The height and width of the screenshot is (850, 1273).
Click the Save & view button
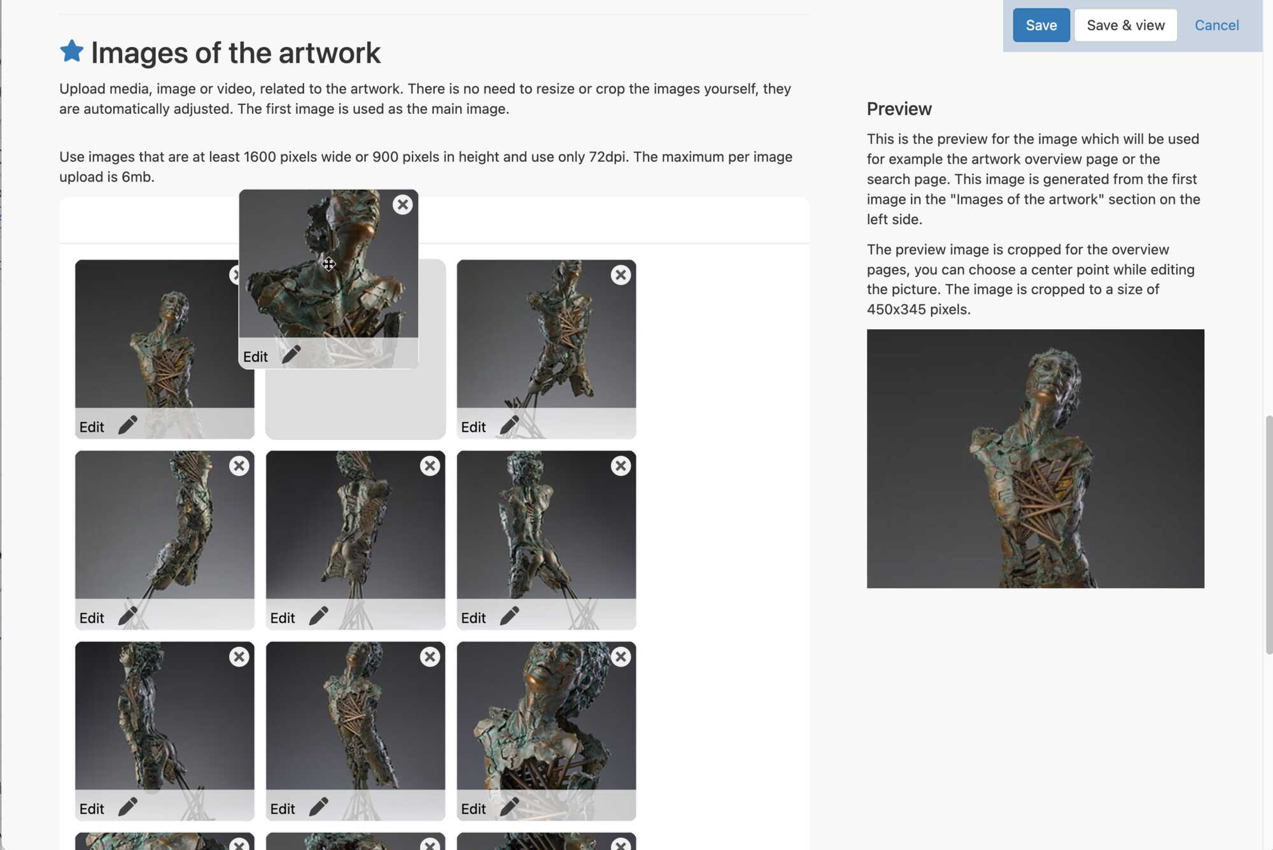[x=1125, y=25]
